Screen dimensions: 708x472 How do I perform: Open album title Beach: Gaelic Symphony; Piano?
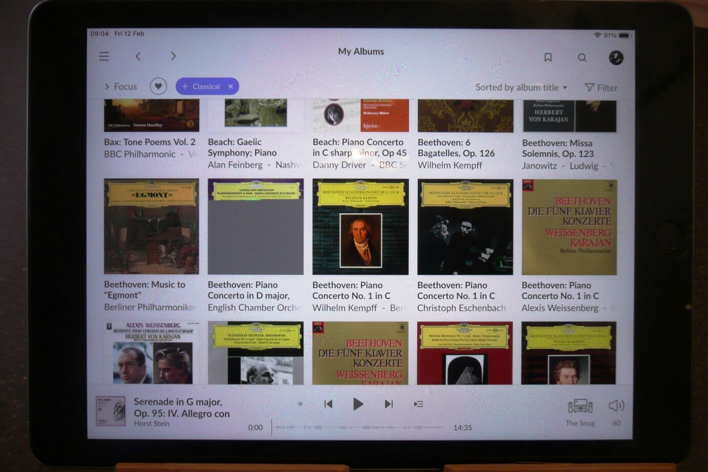[x=242, y=147]
